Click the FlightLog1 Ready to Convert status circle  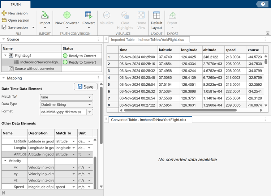click(65, 56)
